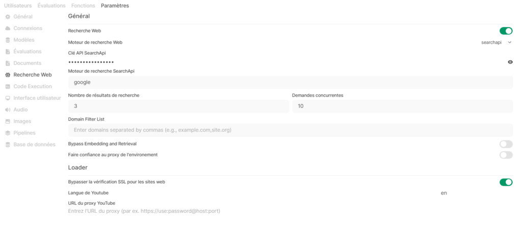Enable Bypass Embedding and Retrieval switch
This screenshot has width=522, height=226.
tap(506, 144)
